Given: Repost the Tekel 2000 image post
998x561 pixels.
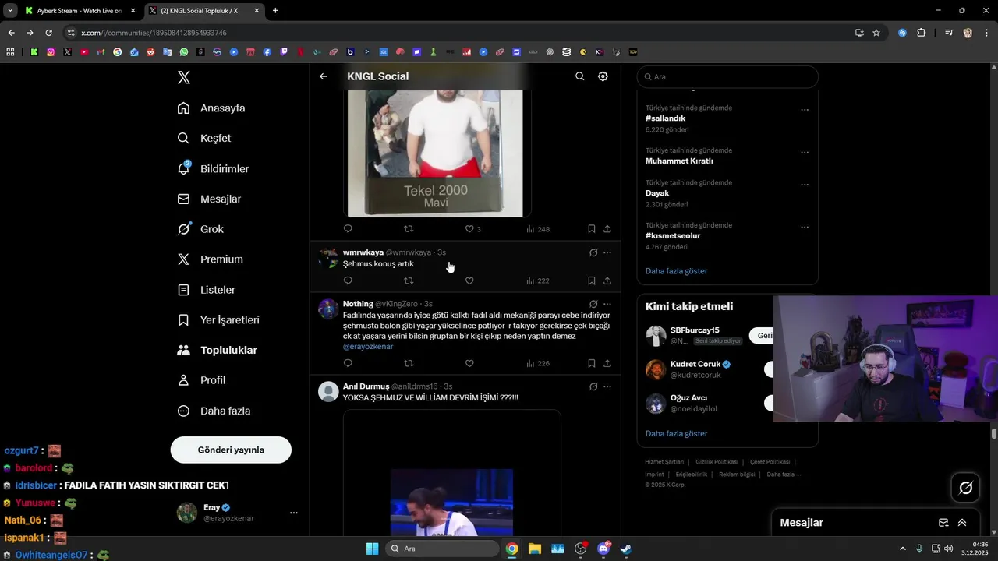Looking at the screenshot, I should [409, 229].
